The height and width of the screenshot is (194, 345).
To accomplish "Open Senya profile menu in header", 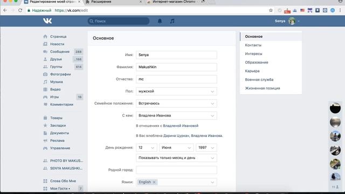I will [287, 21].
